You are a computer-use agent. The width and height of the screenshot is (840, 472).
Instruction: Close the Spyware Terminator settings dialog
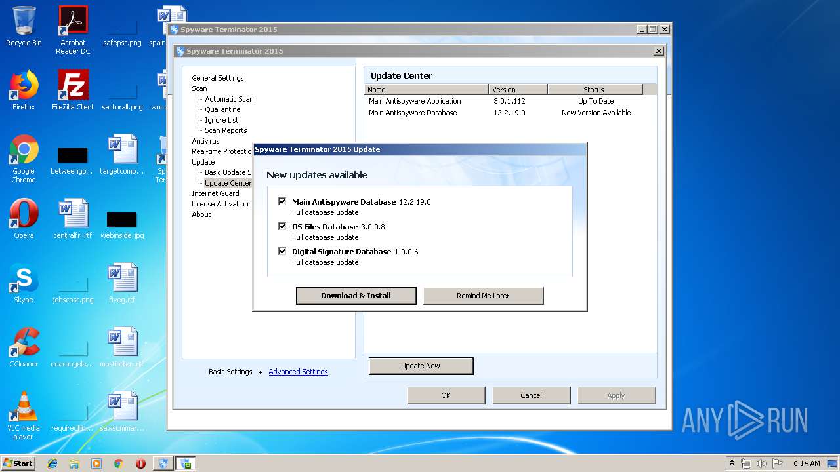click(659, 51)
